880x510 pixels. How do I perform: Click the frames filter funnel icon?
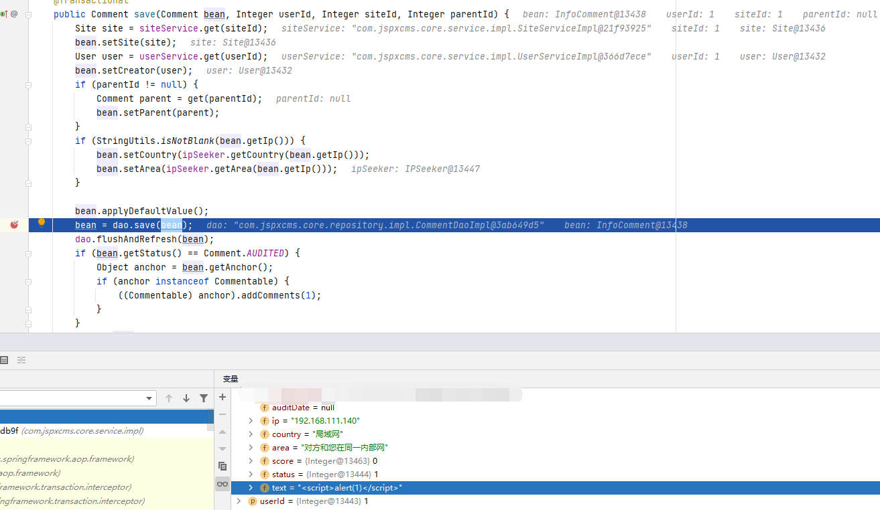pyautogui.click(x=204, y=398)
